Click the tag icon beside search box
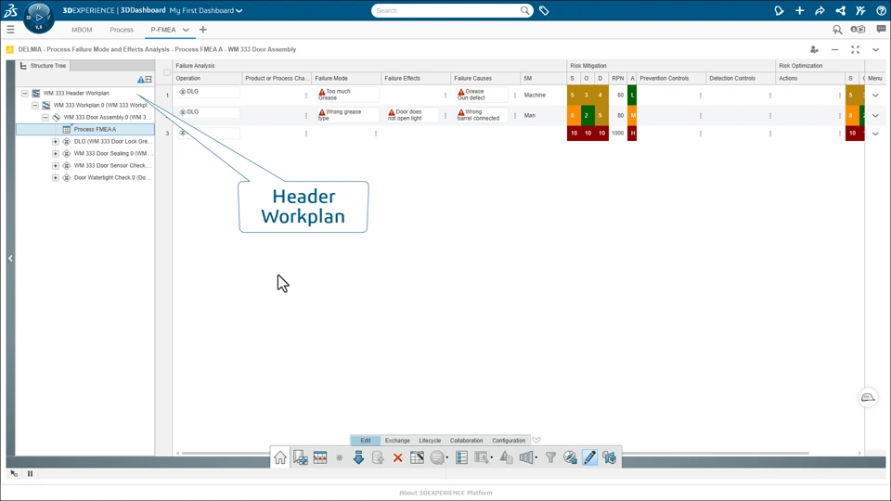This screenshot has height=501, width=891. click(544, 10)
